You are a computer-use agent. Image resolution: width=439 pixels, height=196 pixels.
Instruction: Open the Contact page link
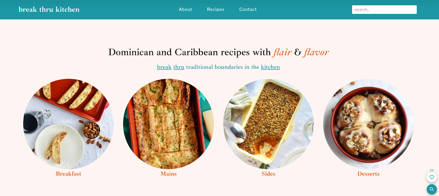248,9
